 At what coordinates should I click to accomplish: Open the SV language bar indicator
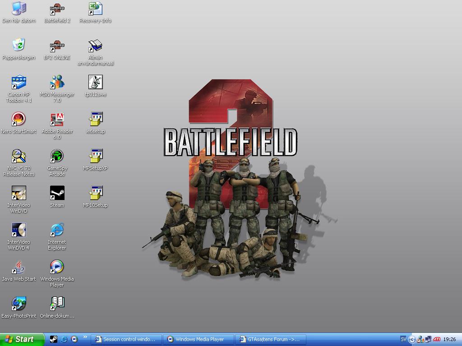tap(403, 339)
